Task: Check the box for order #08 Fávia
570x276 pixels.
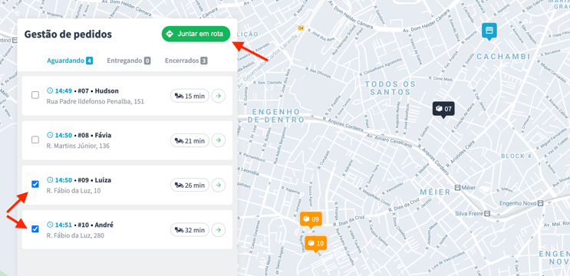Action: coord(35,140)
